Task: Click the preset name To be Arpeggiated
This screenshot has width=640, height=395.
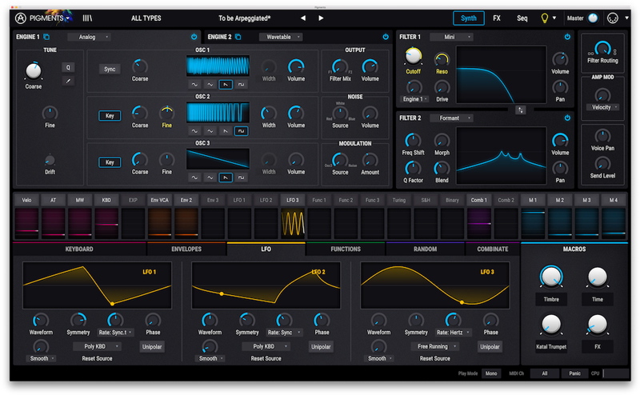Action: click(x=244, y=18)
